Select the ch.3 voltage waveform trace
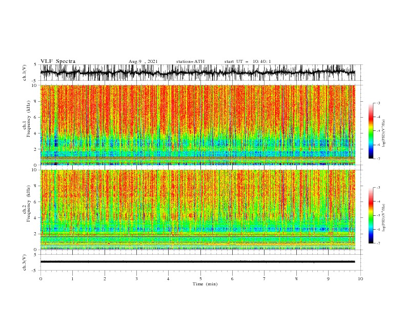406x313 pixels. coord(197,262)
